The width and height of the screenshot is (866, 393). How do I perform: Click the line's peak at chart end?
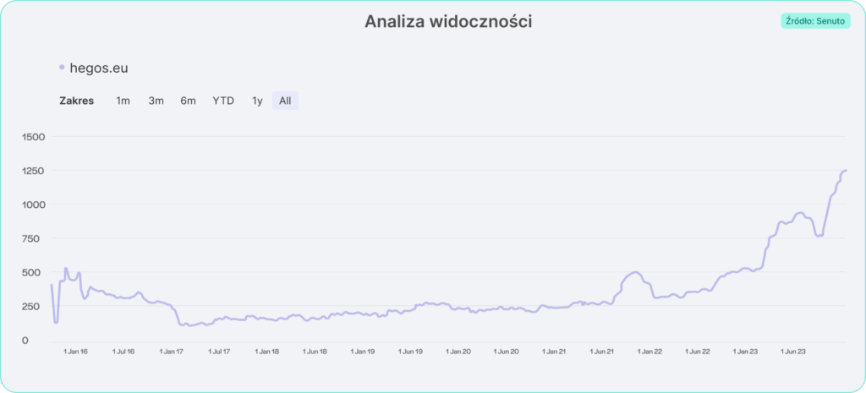tap(845, 171)
